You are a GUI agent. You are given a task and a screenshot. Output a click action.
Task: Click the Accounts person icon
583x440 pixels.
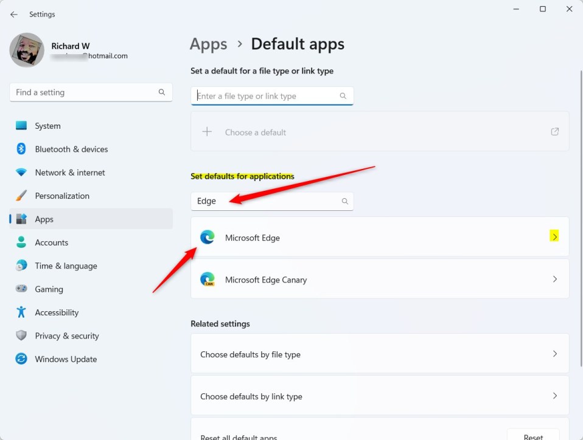21,242
